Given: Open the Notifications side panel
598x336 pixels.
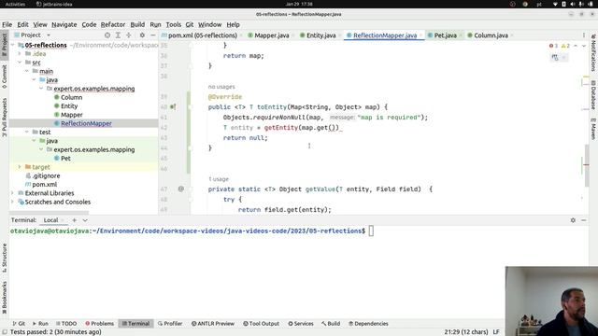Looking at the screenshot, I should [x=593, y=52].
